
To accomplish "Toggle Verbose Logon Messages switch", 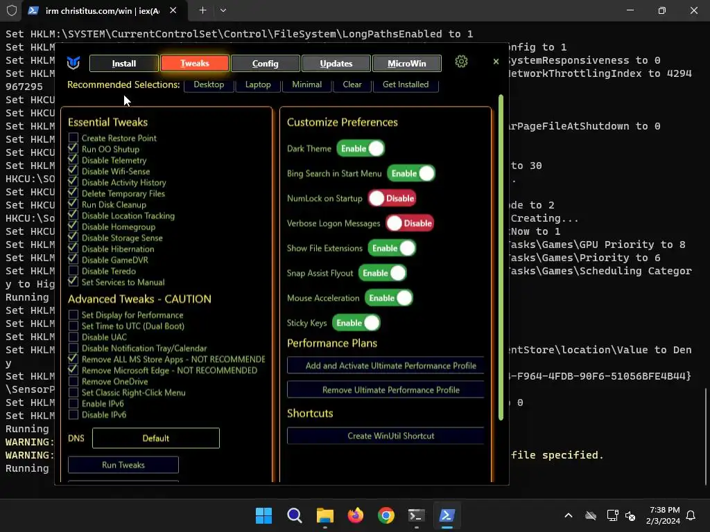I will click(410, 223).
